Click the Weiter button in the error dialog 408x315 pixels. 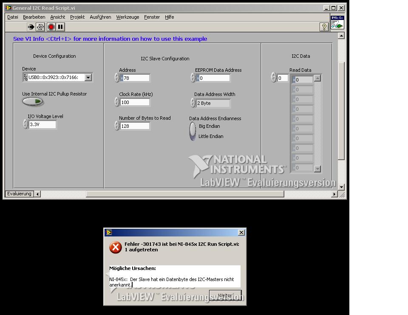pyautogui.click(x=225, y=295)
